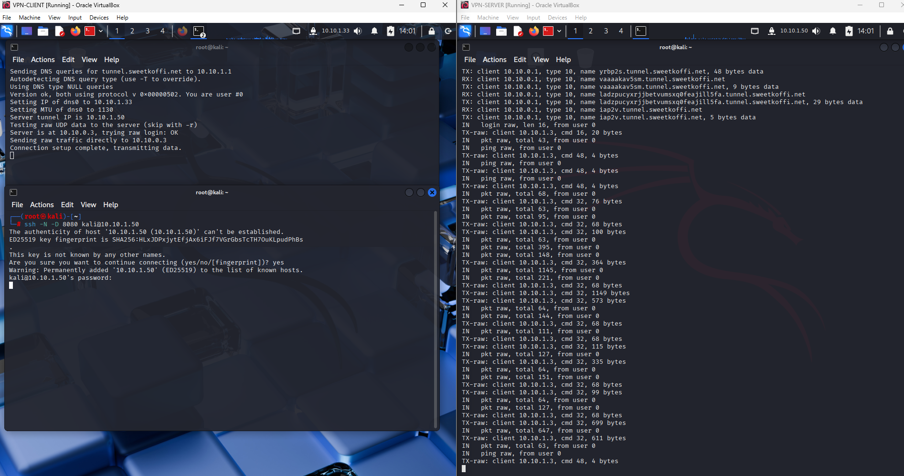This screenshot has width=904, height=476.
Task: Open Edit menu in server terminal
Action: [x=520, y=60]
